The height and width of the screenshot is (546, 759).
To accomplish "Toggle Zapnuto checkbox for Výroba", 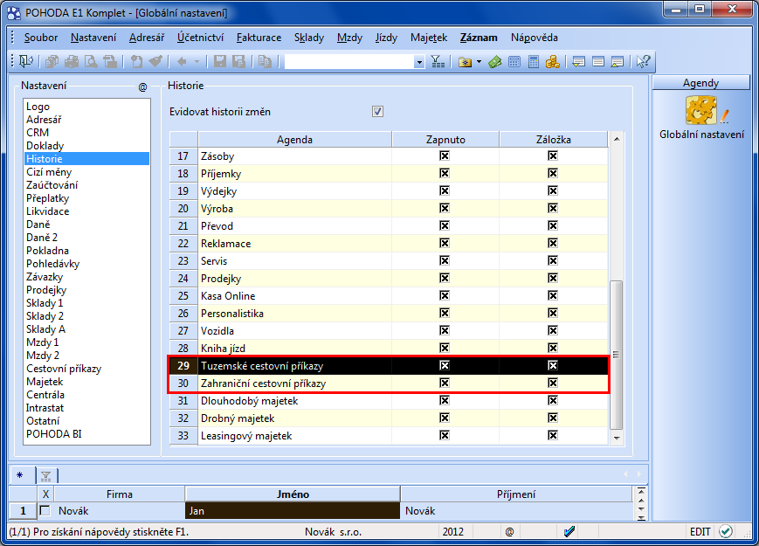I will (445, 208).
